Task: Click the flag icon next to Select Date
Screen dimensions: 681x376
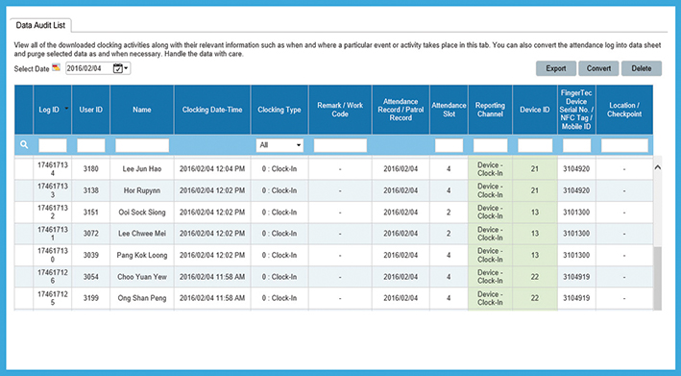Action: pyautogui.click(x=56, y=67)
